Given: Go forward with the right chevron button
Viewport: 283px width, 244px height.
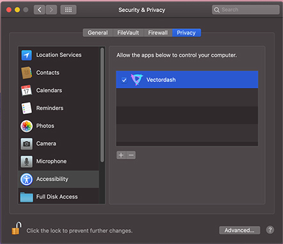Looking at the screenshot, I should coord(51,10).
